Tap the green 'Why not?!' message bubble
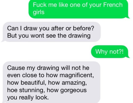Screen dimensions: 133x103 coord(110,52)
